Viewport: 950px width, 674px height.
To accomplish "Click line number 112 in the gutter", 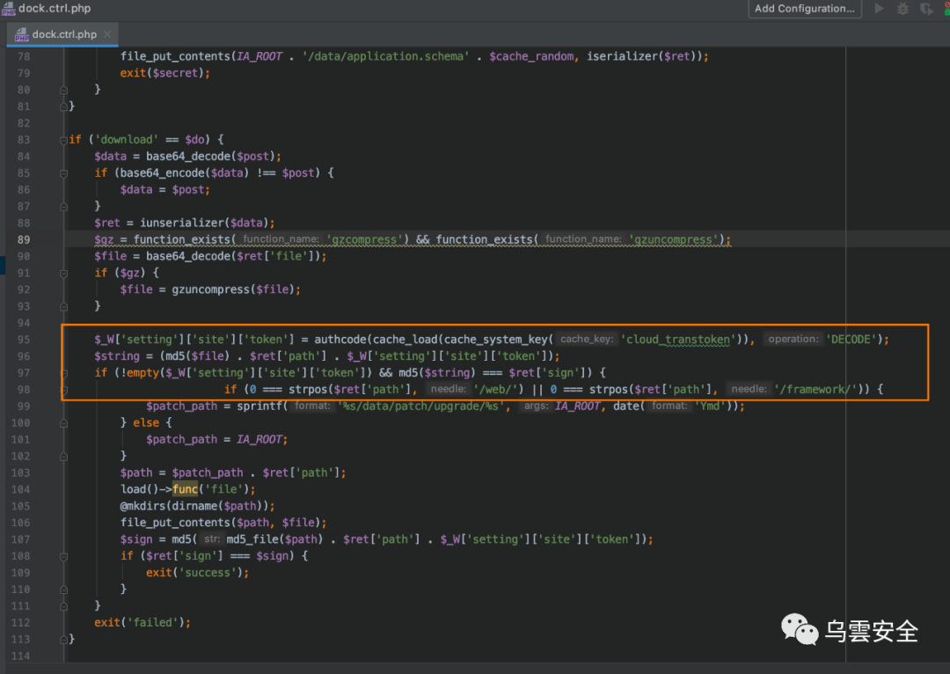I will [20, 623].
